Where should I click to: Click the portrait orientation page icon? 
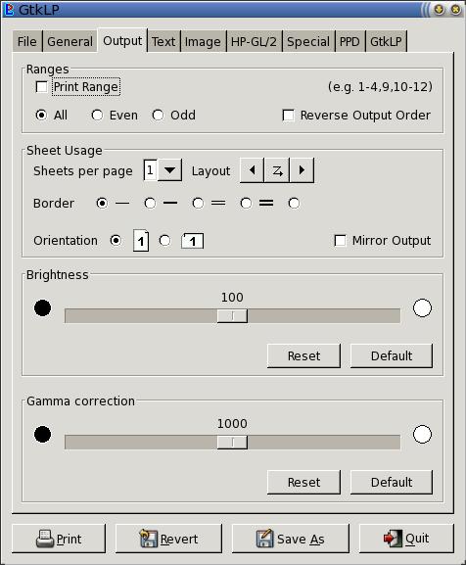[141, 240]
